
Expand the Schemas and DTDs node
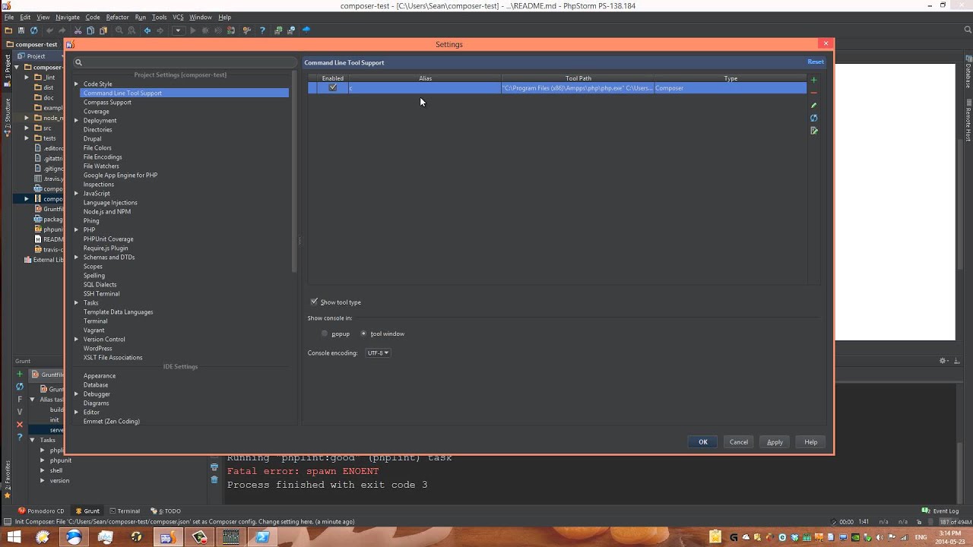[x=76, y=258]
